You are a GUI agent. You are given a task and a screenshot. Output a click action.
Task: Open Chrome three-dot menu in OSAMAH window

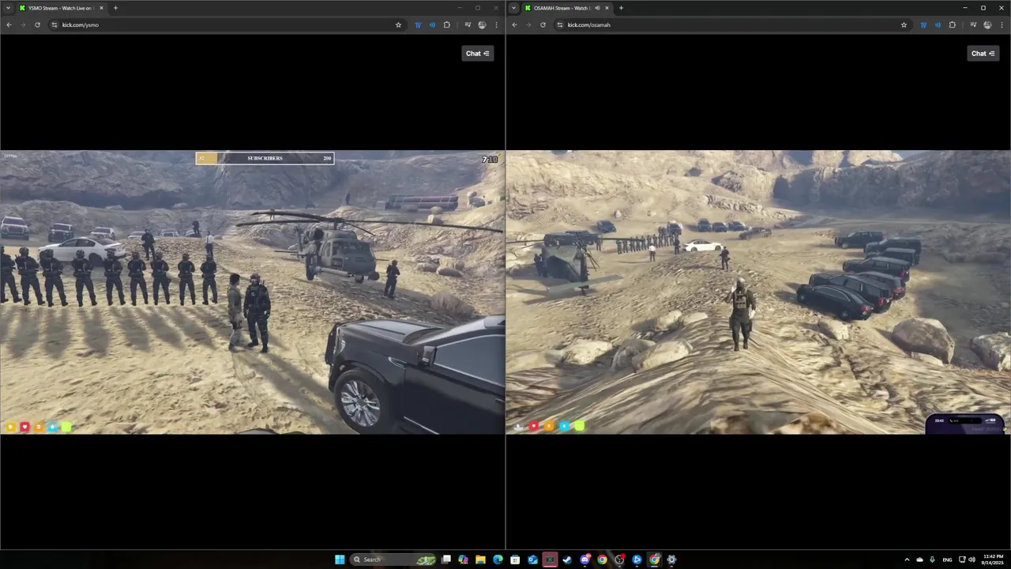pos(1002,24)
